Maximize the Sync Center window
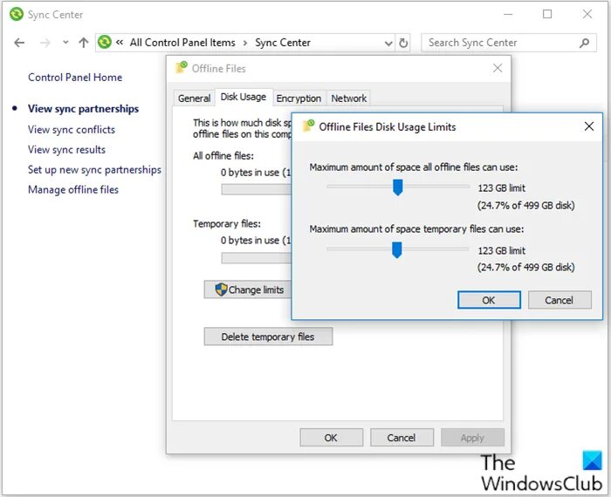Image resolution: width=611 pixels, height=497 pixels. click(547, 15)
